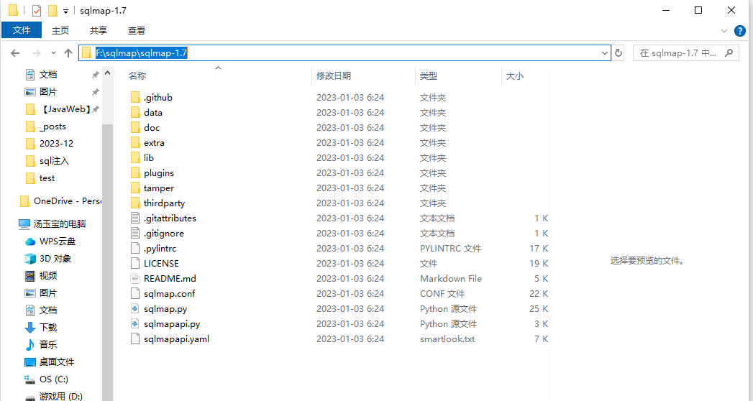Select the sqlmap.py Python file icon
Image resolution: width=753 pixels, height=401 pixels.
pyautogui.click(x=135, y=309)
